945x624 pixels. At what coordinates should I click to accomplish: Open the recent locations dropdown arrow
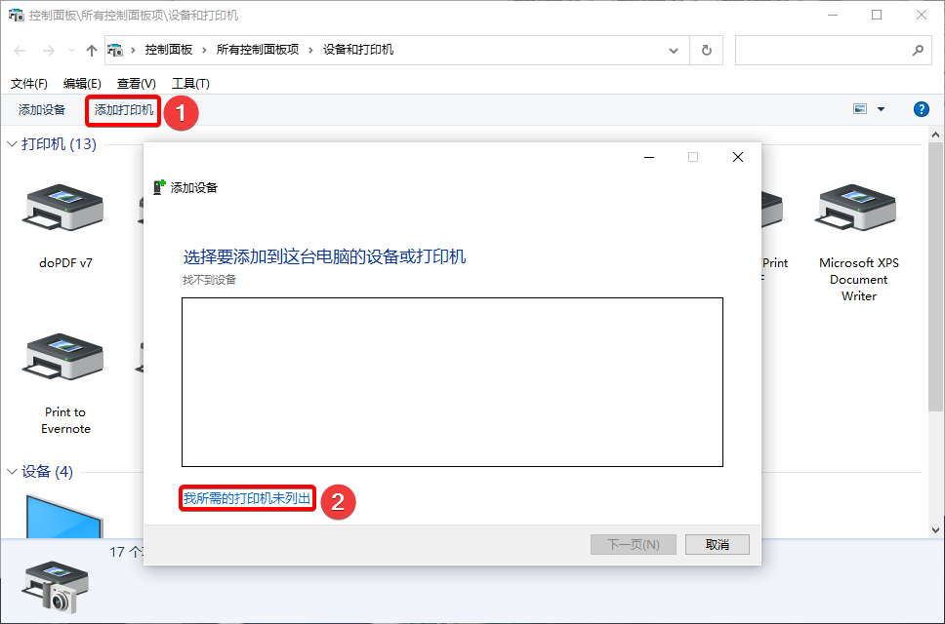pyautogui.click(x=71, y=51)
